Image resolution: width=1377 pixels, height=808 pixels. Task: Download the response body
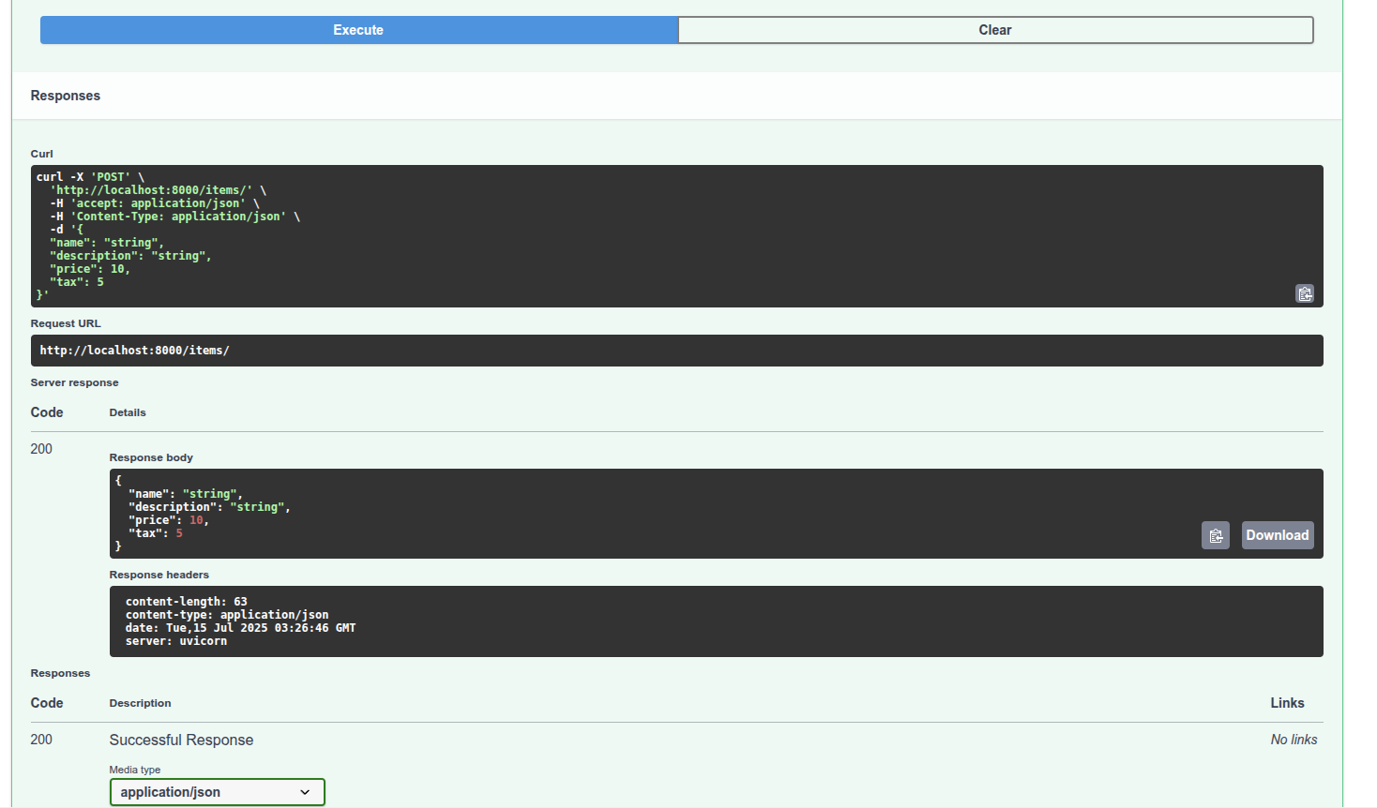[1277, 535]
